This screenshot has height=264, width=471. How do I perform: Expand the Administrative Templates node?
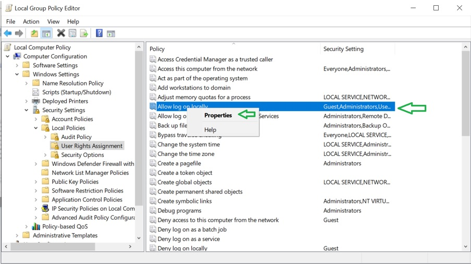17,235
